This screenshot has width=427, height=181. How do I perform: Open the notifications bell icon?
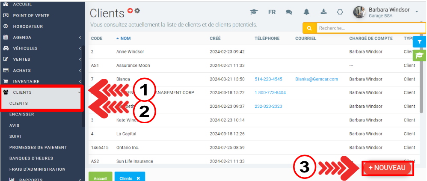306,12
